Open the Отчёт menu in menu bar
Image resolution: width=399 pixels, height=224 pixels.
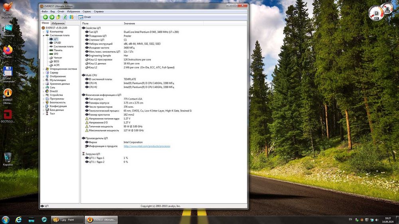[61, 12]
